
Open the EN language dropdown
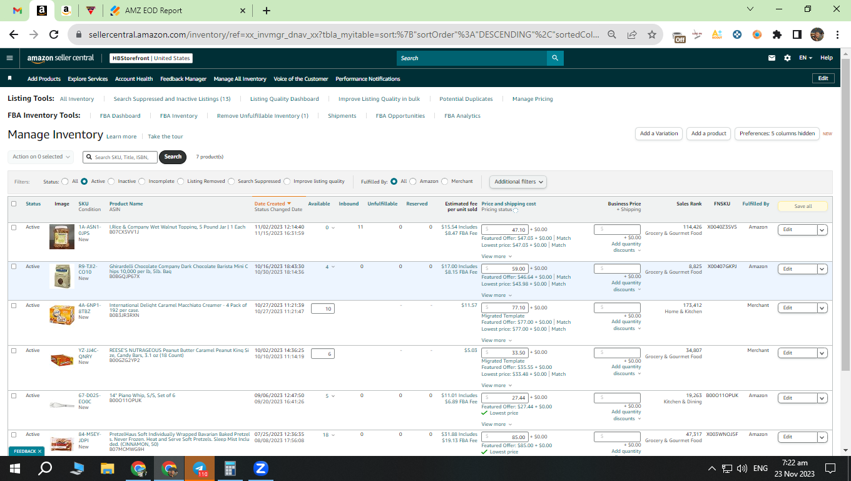coord(805,58)
